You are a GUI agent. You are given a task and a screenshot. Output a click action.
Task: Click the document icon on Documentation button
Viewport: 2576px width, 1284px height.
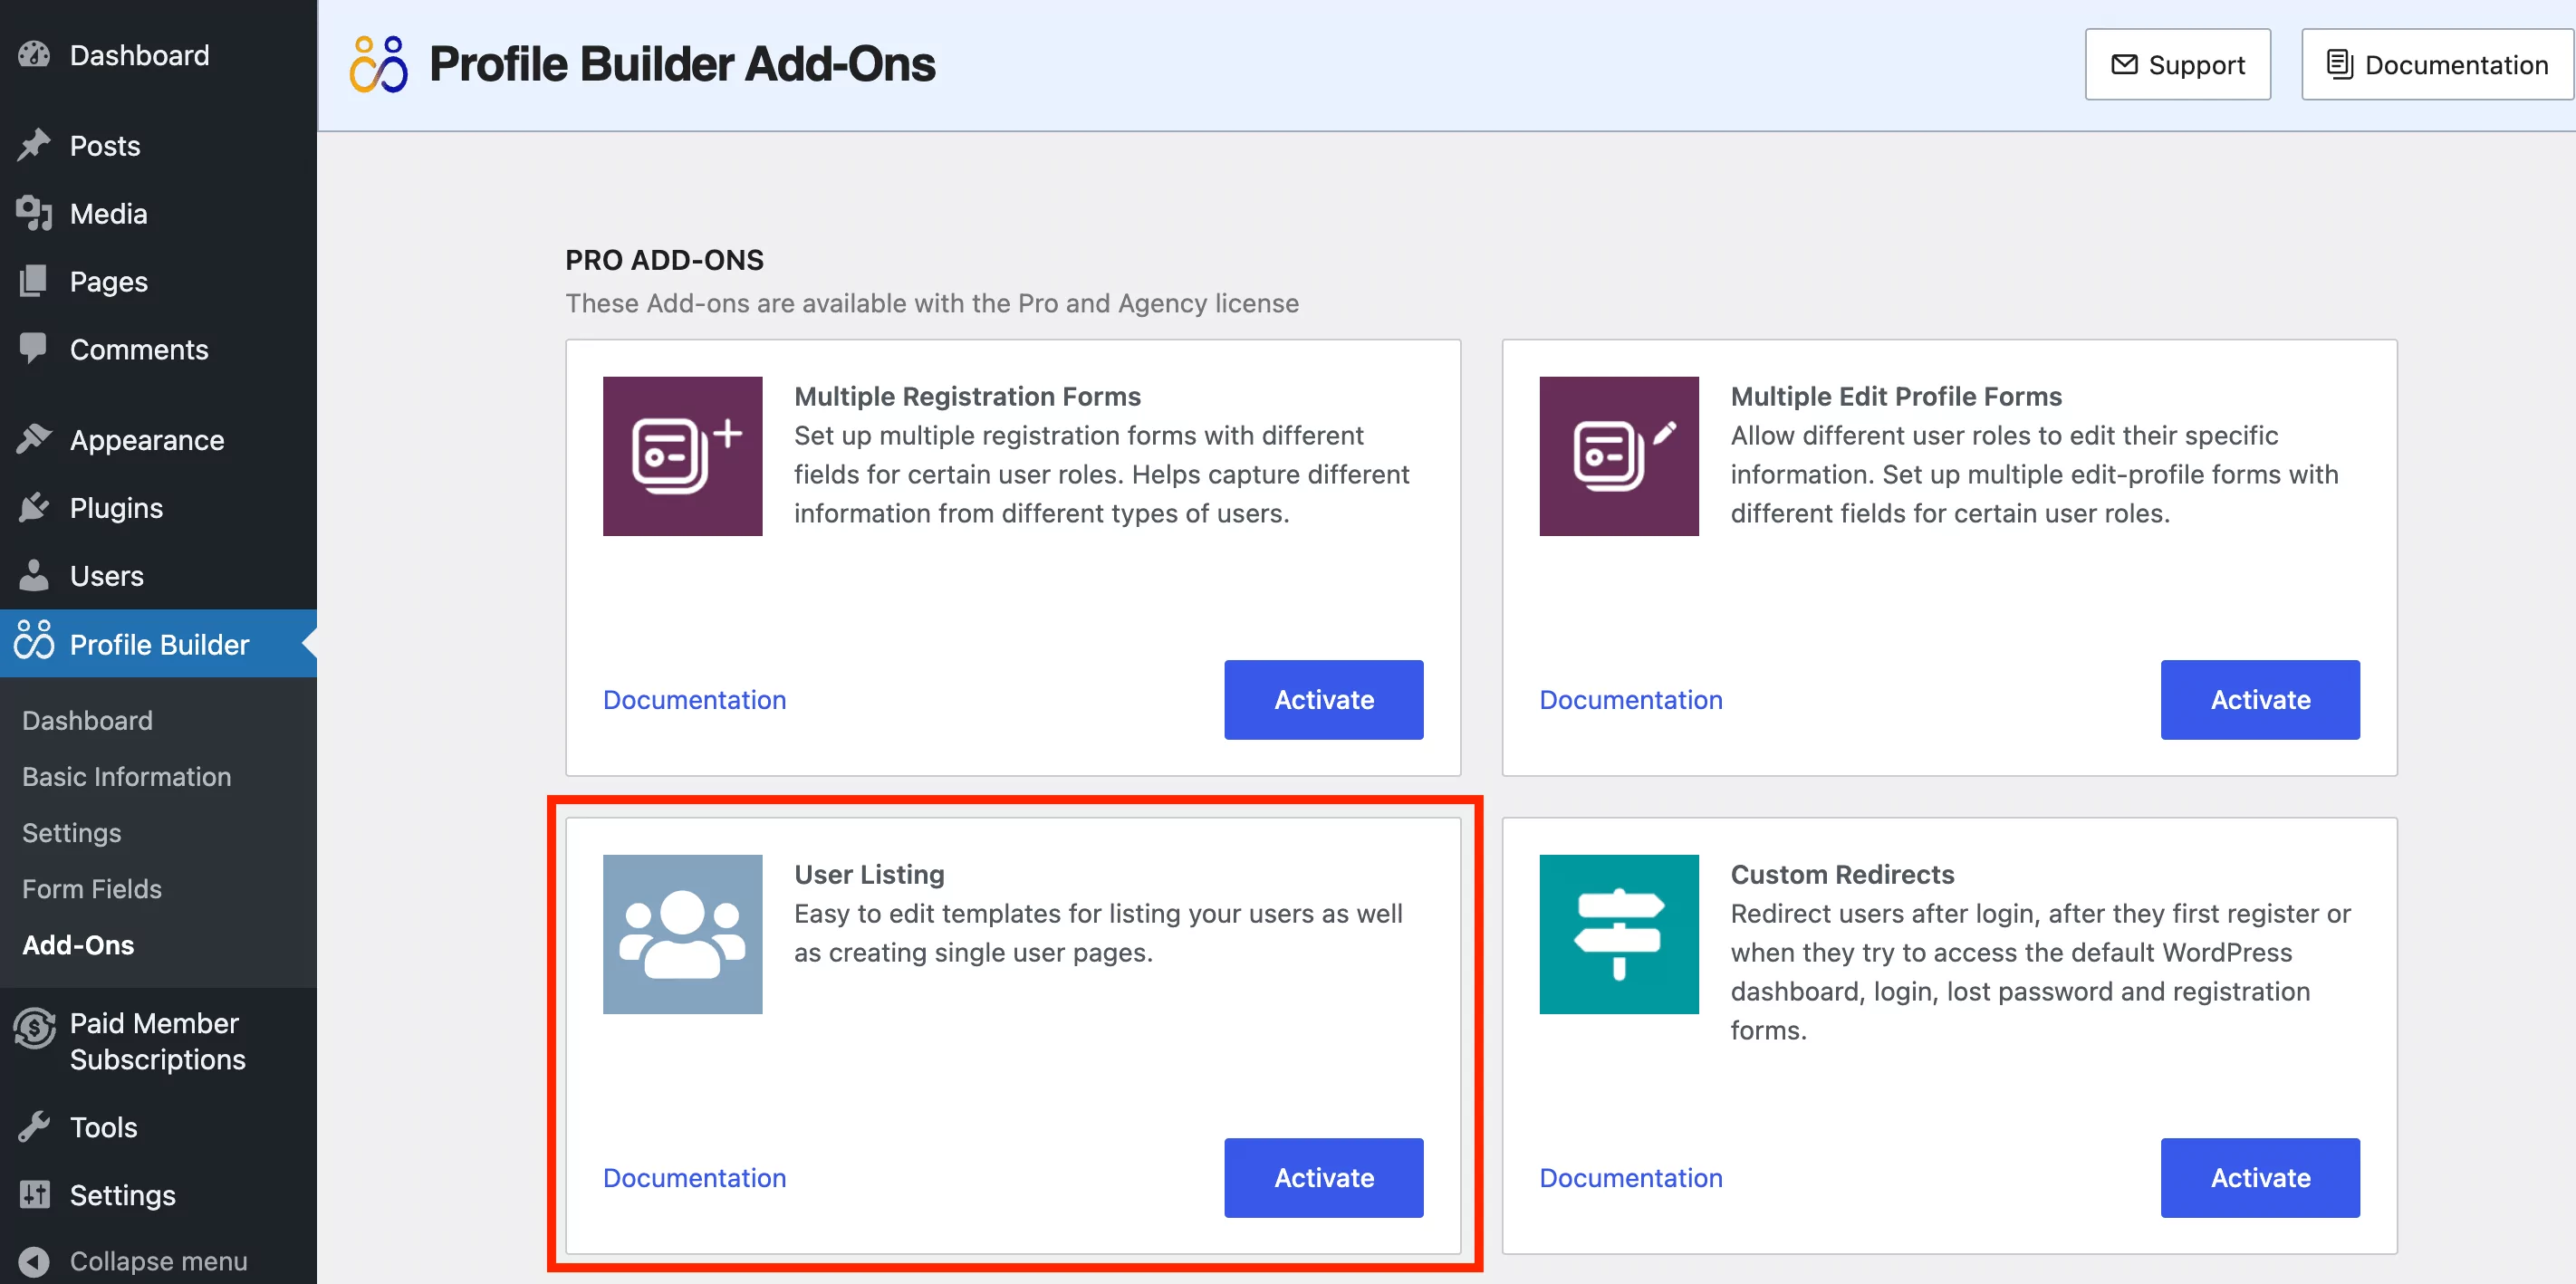tap(2339, 65)
